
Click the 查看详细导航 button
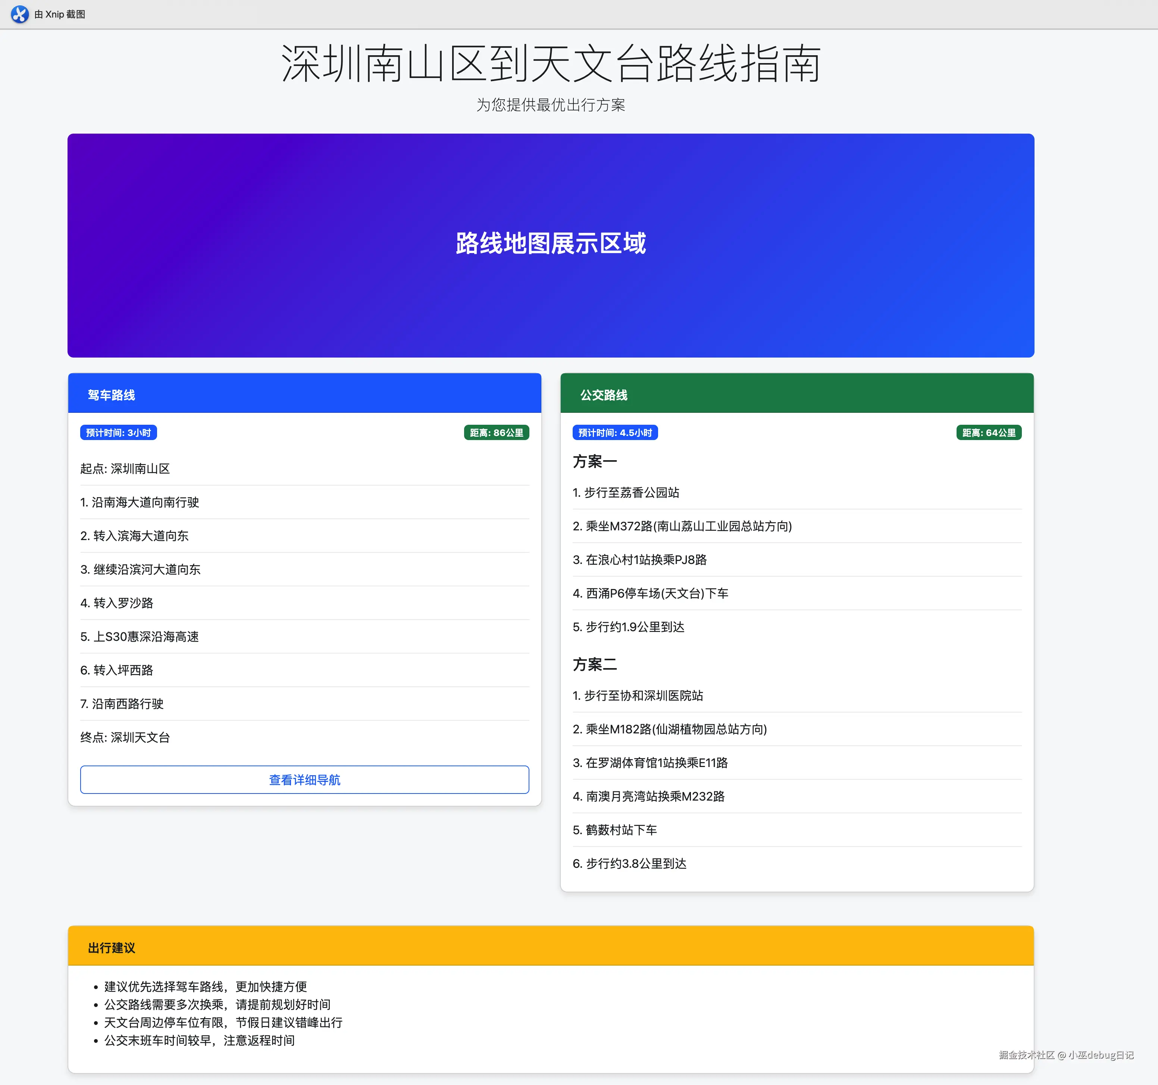(304, 780)
